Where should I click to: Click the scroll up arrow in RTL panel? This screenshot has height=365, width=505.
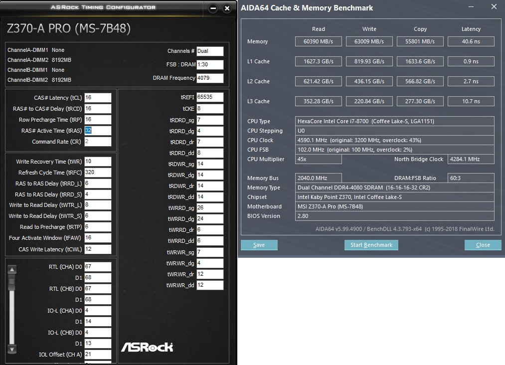pos(12,269)
